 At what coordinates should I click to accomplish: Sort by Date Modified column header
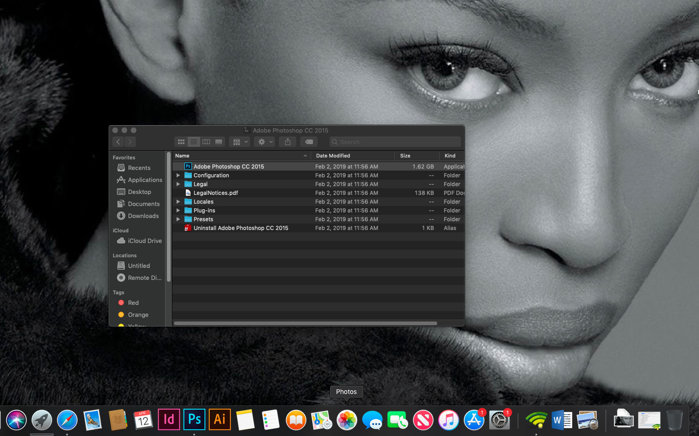pos(353,156)
